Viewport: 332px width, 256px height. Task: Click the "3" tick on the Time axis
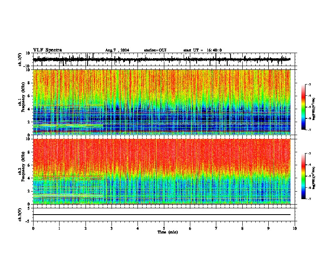[x=112, y=228]
